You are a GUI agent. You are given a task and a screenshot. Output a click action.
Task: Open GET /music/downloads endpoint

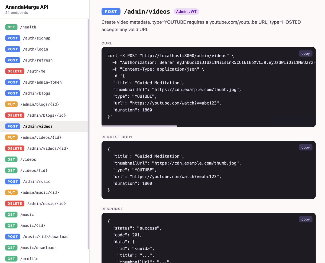(x=44, y=248)
